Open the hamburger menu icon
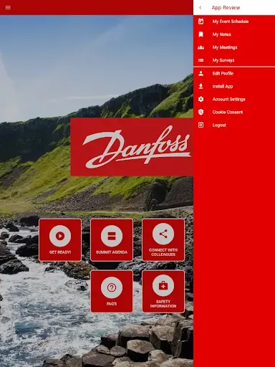 tap(8, 7)
